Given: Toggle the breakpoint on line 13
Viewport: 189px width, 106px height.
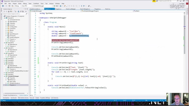Looking at the screenshot, I should pyautogui.click(x=30, y=40).
